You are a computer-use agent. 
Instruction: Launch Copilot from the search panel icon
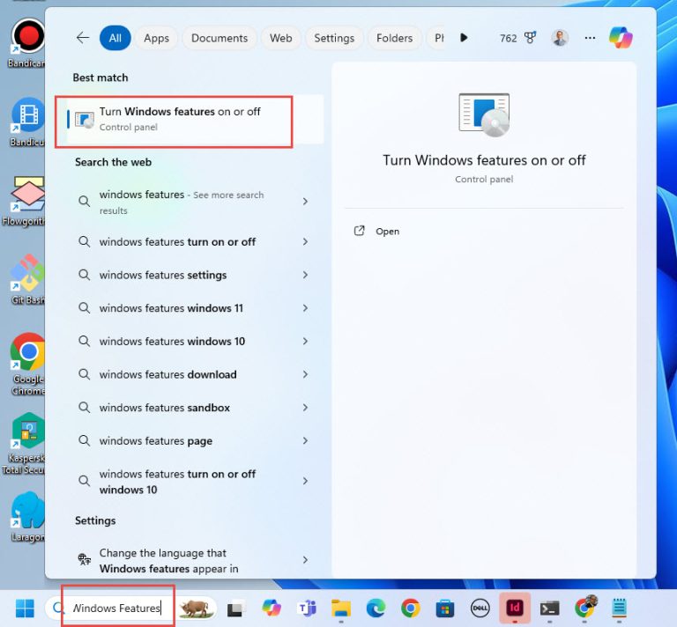pyautogui.click(x=621, y=38)
